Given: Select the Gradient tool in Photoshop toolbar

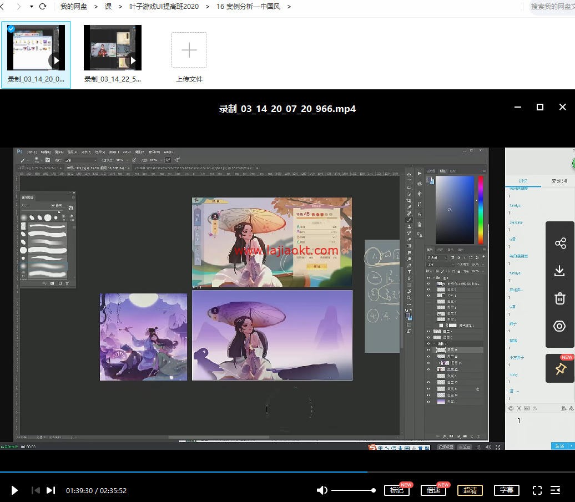Looking at the screenshot, I should click(409, 246).
